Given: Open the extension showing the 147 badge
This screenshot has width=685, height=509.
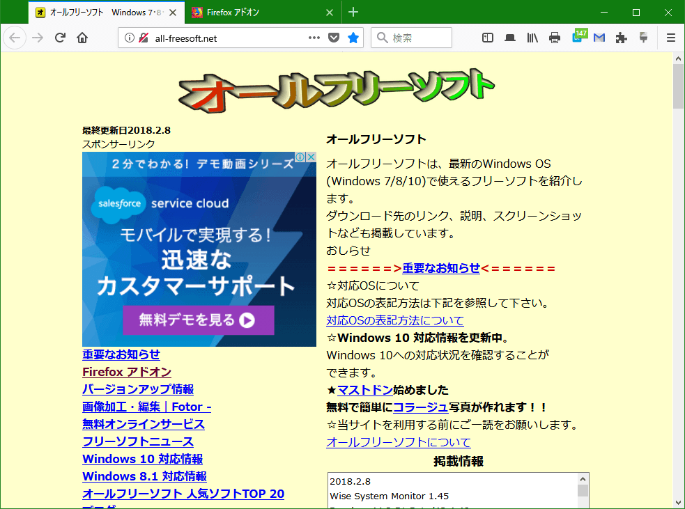Looking at the screenshot, I should (x=579, y=36).
